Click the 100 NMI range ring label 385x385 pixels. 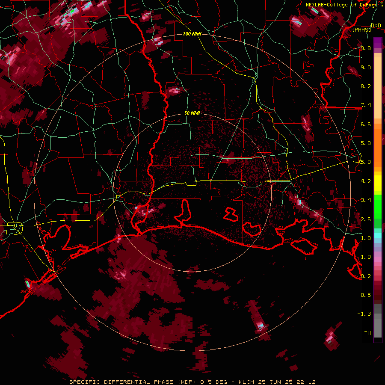tap(192, 34)
